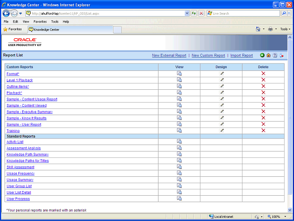Click the log out icon
The image size is (294, 221).
coord(282,55)
